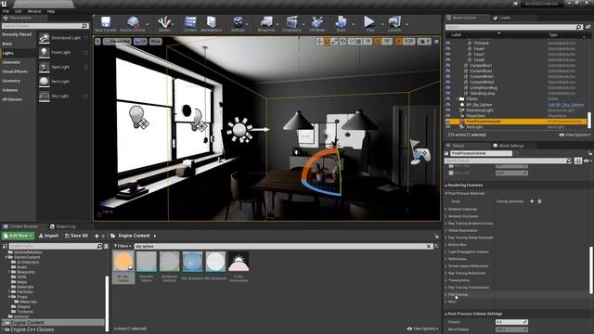Click the add array element plus icon

(532, 201)
